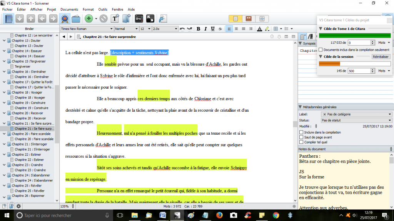Viewport: 394px width, 221px height.
Task: Open Project Targets with the target icon
Action: point(65,19)
